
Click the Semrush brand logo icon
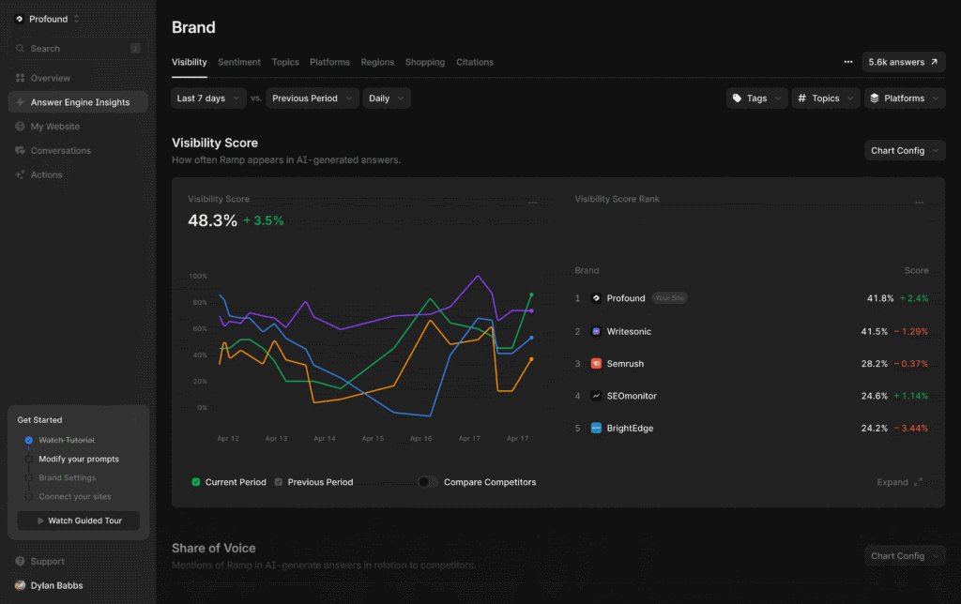(596, 364)
